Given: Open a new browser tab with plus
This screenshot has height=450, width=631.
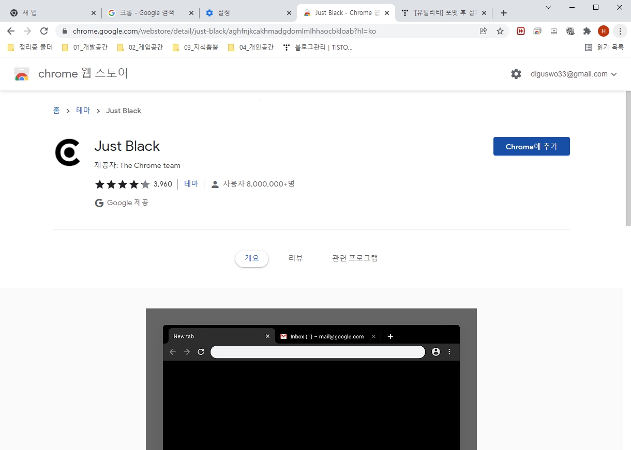Looking at the screenshot, I should coord(504,13).
